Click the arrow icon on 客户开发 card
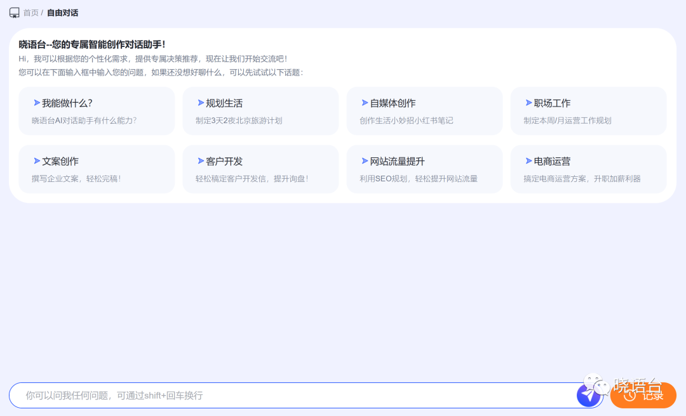 coord(201,160)
